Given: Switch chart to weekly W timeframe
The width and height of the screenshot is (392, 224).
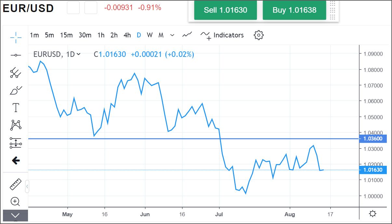Looking at the screenshot, I should click(150, 35).
